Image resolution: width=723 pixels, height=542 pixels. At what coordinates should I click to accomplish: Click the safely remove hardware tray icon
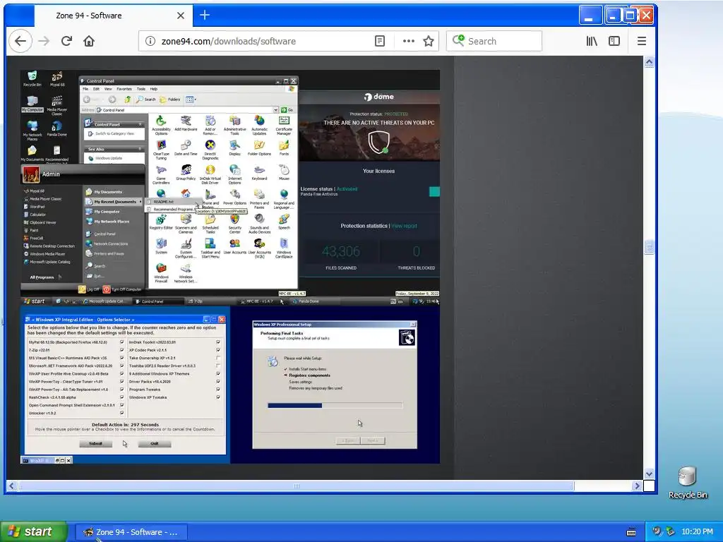tap(671, 532)
